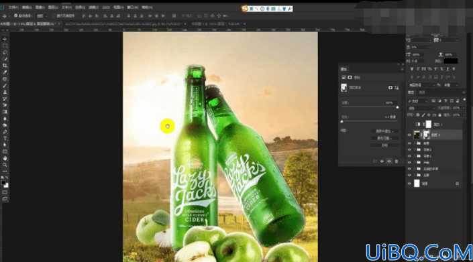Select the Zoom tool
The image size is (473, 262).
coord(5,165)
